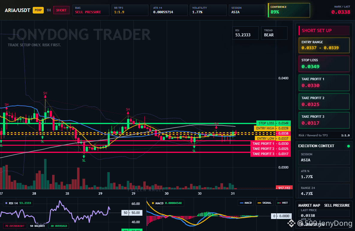The height and width of the screenshot is (231, 355).
Task: Click the ARIA/USDT pair title
Action: pyautogui.click(x=17, y=10)
